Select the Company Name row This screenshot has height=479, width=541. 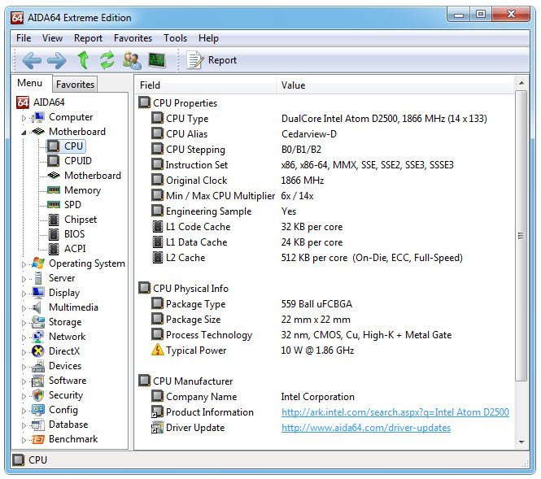click(325, 397)
